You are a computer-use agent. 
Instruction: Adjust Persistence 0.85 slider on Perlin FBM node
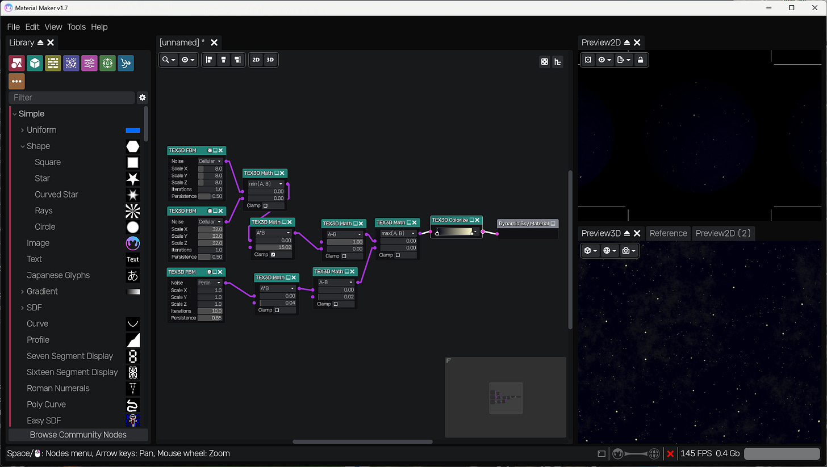(210, 318)
